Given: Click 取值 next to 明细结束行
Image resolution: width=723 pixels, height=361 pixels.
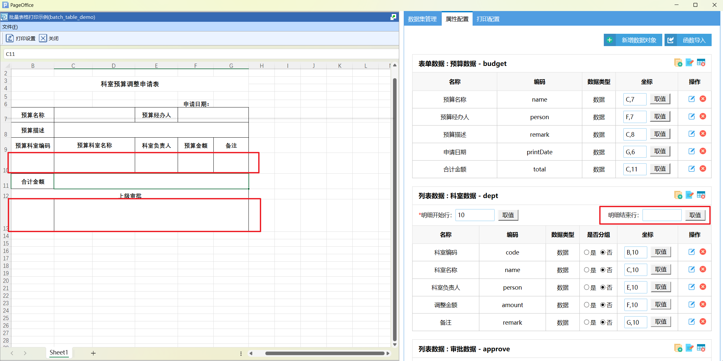Looking at the screenshot, I should click(x=695, y=215).
